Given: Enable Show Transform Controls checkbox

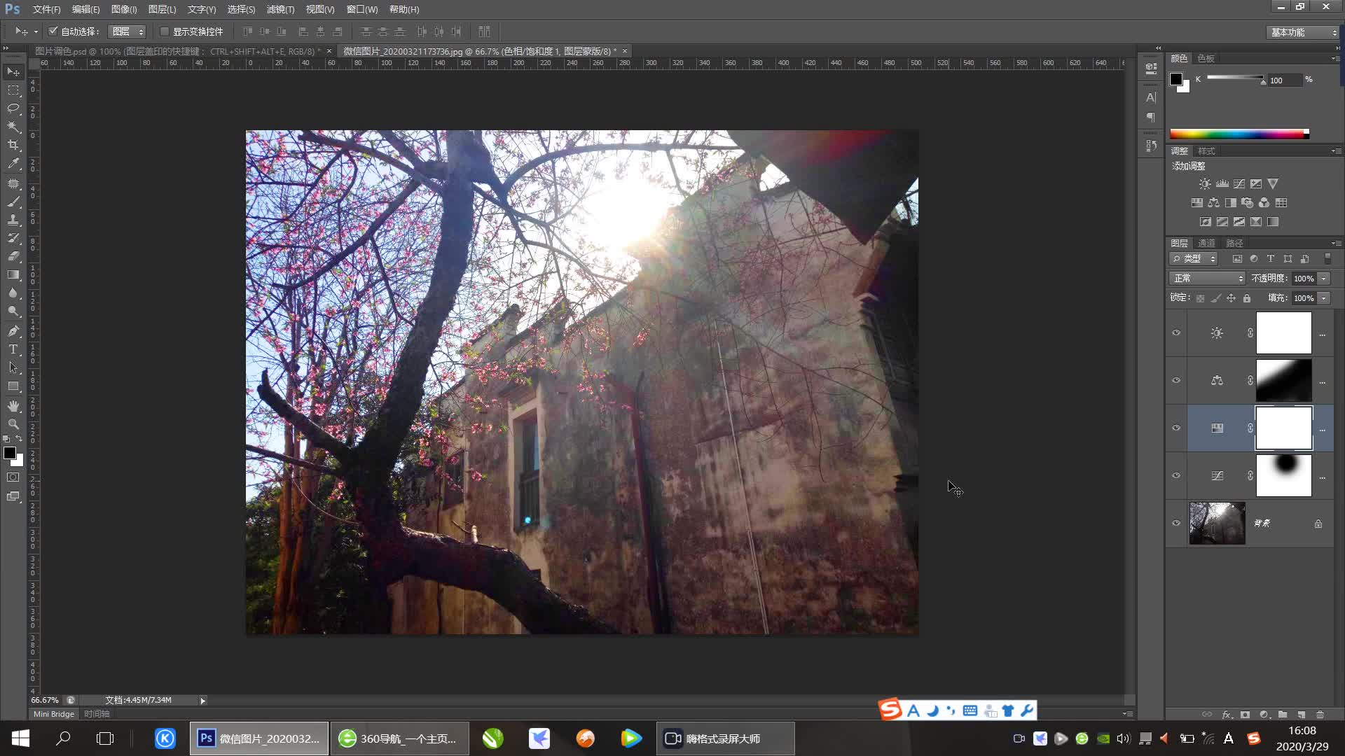Looking at the screenshot, I should click(165, 31).
